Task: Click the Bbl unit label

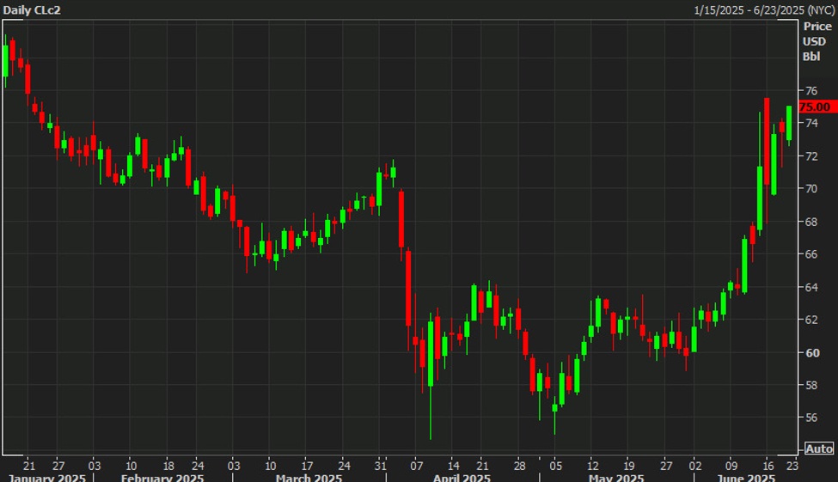Action: pyautogui.click(x=811, y=57)
